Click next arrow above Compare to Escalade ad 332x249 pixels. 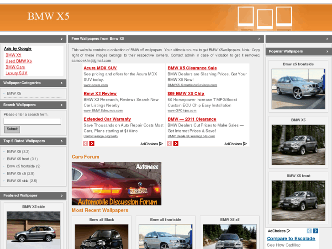(316, 231)
